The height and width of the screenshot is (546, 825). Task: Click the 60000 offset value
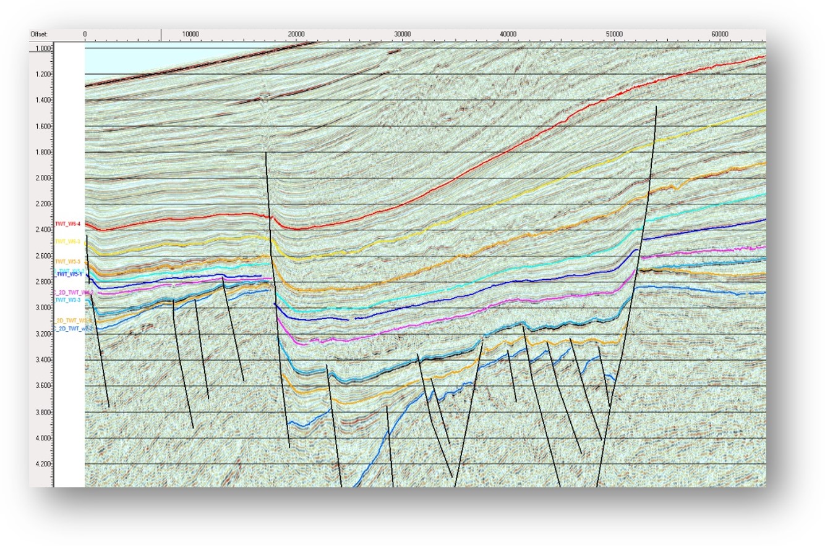pos(720,33)
